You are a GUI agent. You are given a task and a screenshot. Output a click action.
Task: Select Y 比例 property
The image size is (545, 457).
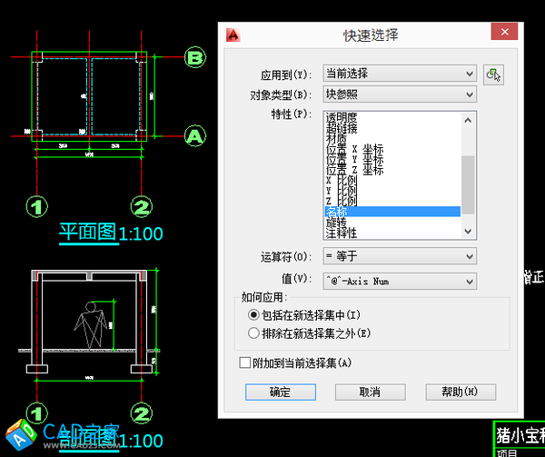[x=342, y=191]
